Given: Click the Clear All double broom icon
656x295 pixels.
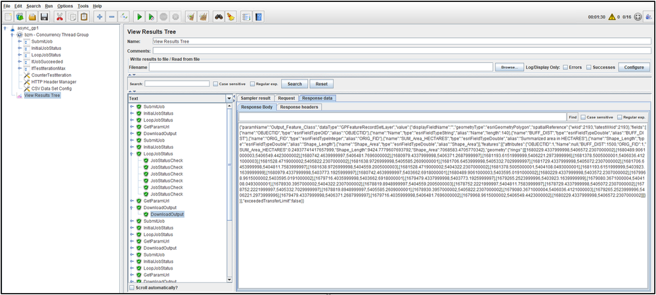Looking at the screenshot, I should coord(204,16).
